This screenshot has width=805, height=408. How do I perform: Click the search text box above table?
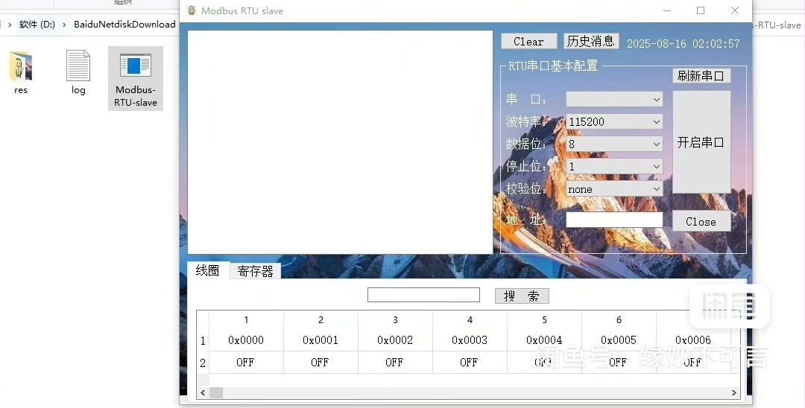pyautogui.click(x=423, y=295)
